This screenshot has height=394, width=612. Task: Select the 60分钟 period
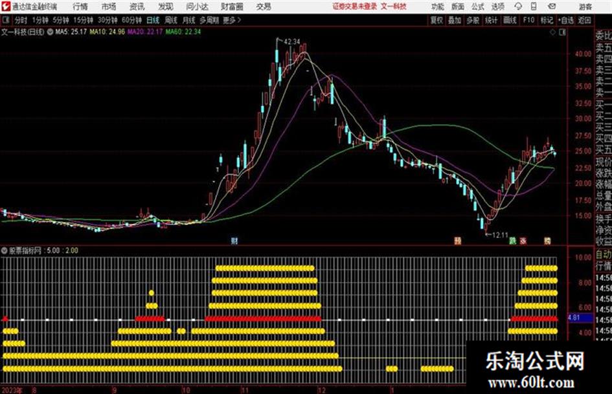(131, 20)
